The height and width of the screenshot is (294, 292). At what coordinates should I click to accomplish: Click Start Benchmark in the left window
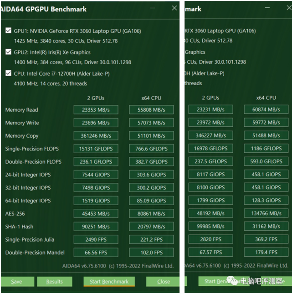[109, 281]
